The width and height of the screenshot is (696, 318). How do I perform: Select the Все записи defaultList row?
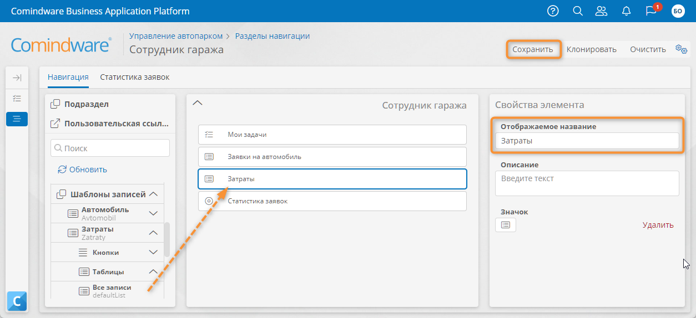click(x=108, y=291)
